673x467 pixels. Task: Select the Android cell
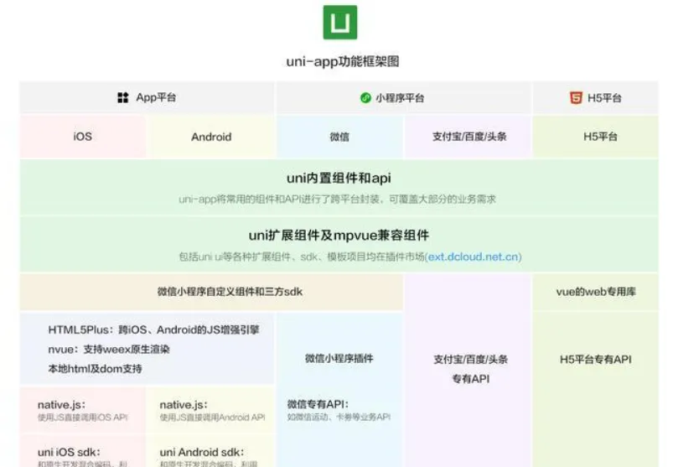coord(211,137)
